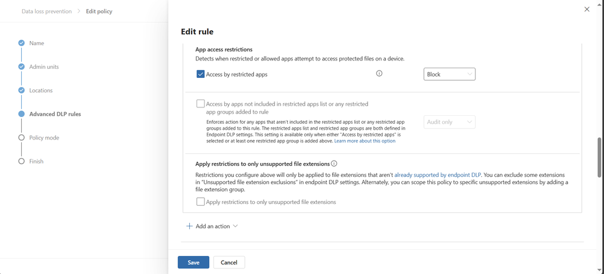
Task: Open the Block action dropdown
Action: [x=449, y=74]
